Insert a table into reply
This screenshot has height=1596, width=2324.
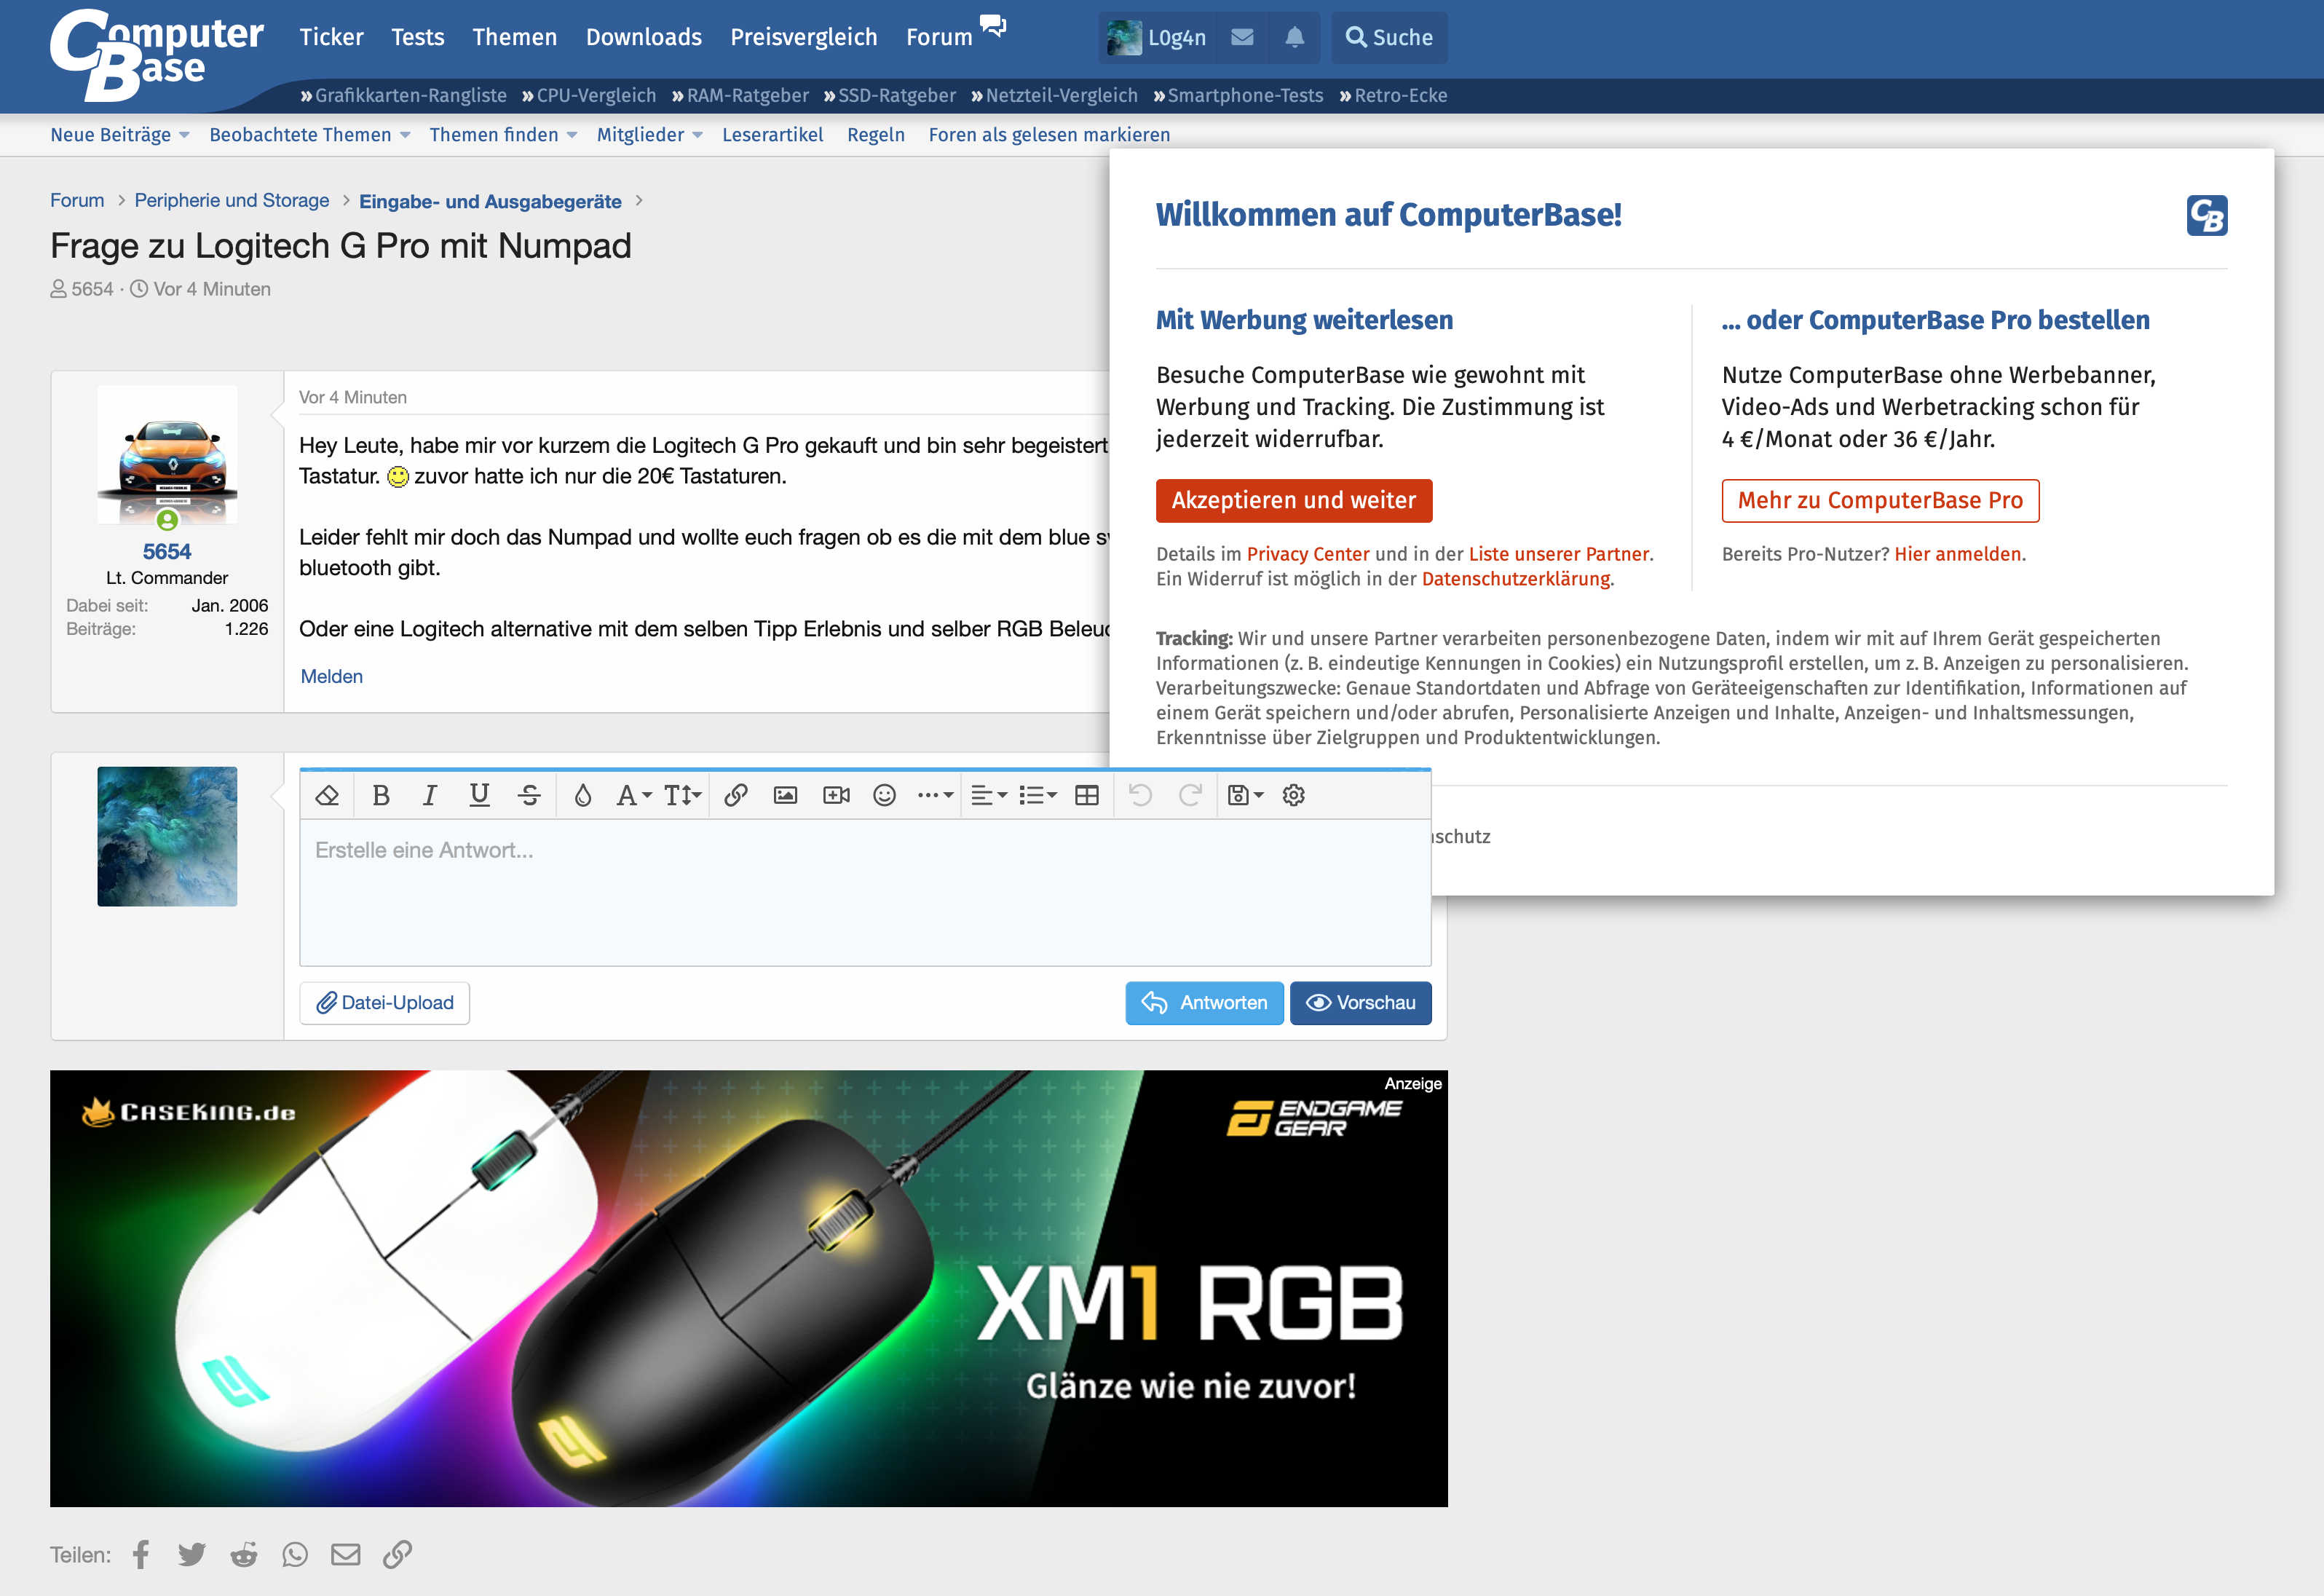(1086, 795)
